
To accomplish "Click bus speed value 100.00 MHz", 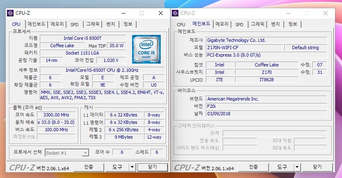I will pos(56,130).
